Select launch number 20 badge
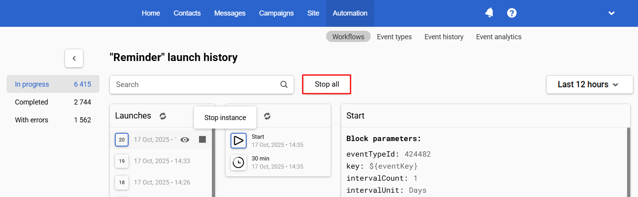Screen dimensions: 638x197 (122, 139)
